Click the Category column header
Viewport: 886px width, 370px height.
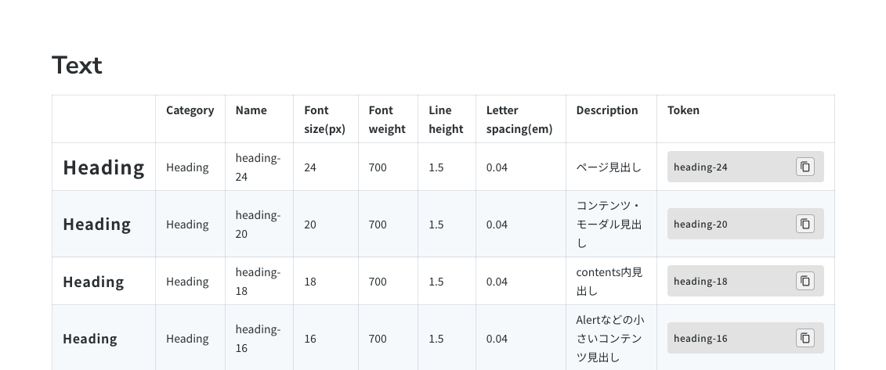(190, 110)
